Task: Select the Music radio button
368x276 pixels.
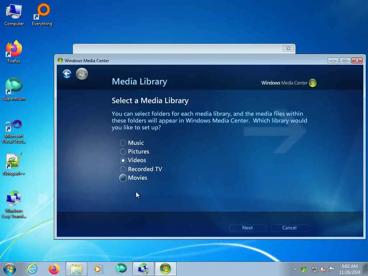Action: [x=123, y=143]
